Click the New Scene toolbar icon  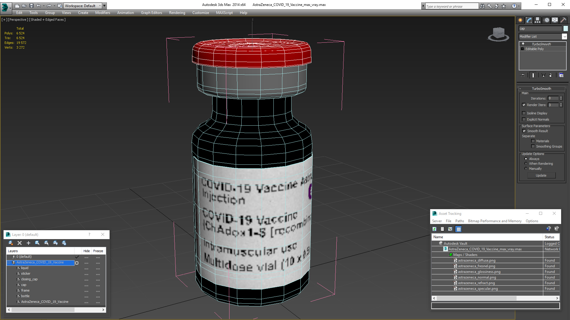pyautogui.click(x=17, y=6)
